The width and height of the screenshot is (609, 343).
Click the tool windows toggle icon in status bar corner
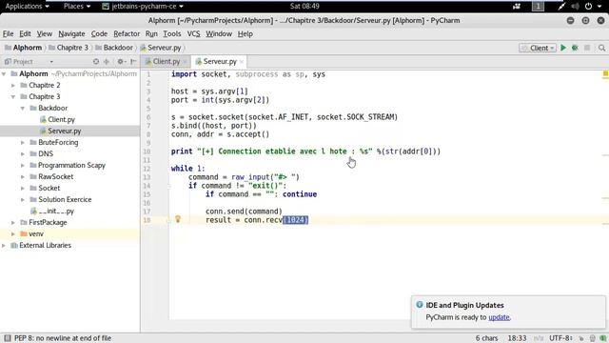coord(8,338)
